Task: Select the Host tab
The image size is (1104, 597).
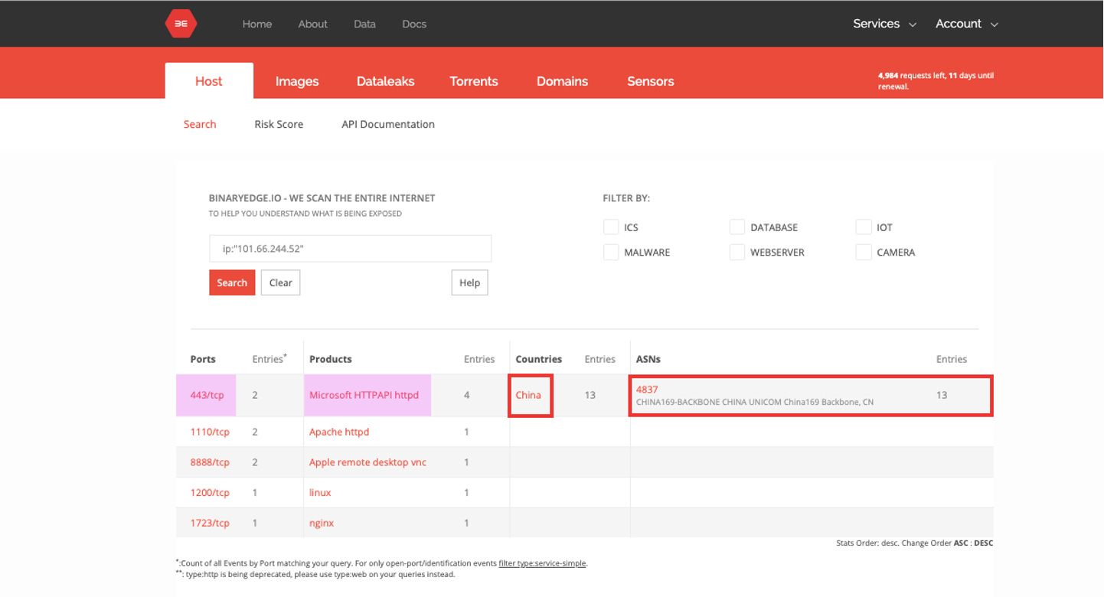Action: pyautogui.click(x=209, y=81)
